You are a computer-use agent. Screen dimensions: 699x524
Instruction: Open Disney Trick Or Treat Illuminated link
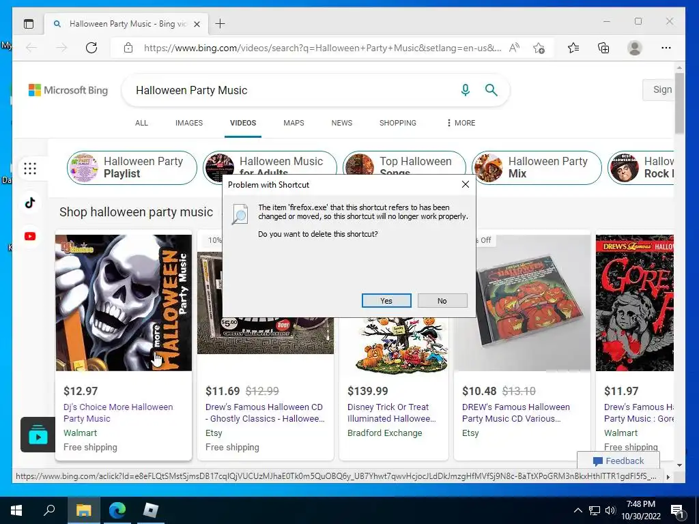(391, 413)
